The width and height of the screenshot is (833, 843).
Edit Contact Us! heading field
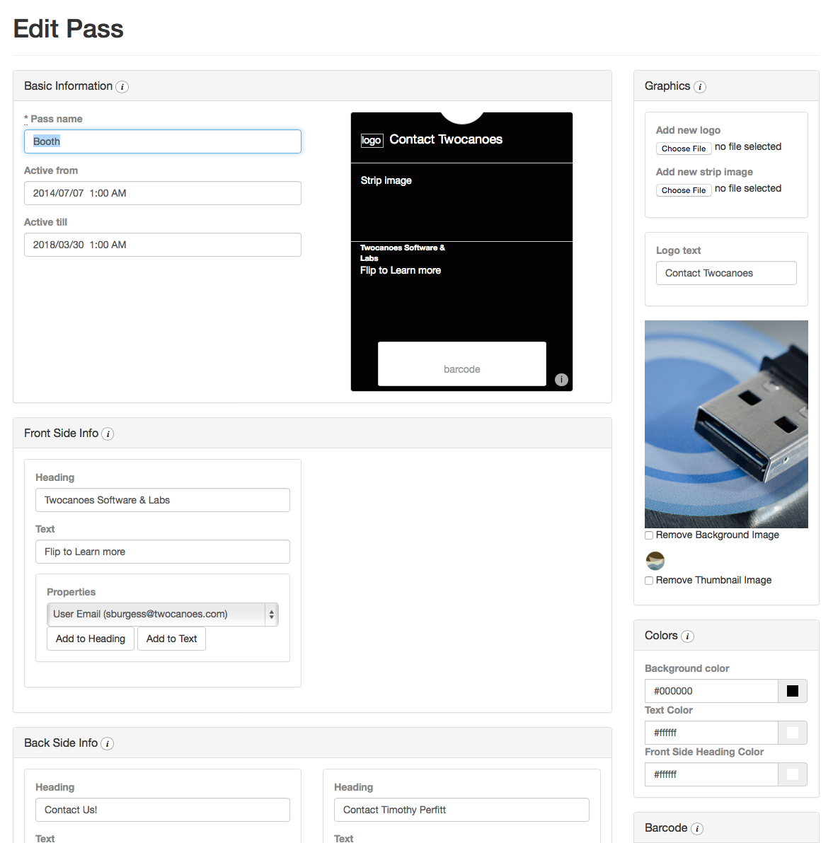click(x=163, y=810)
